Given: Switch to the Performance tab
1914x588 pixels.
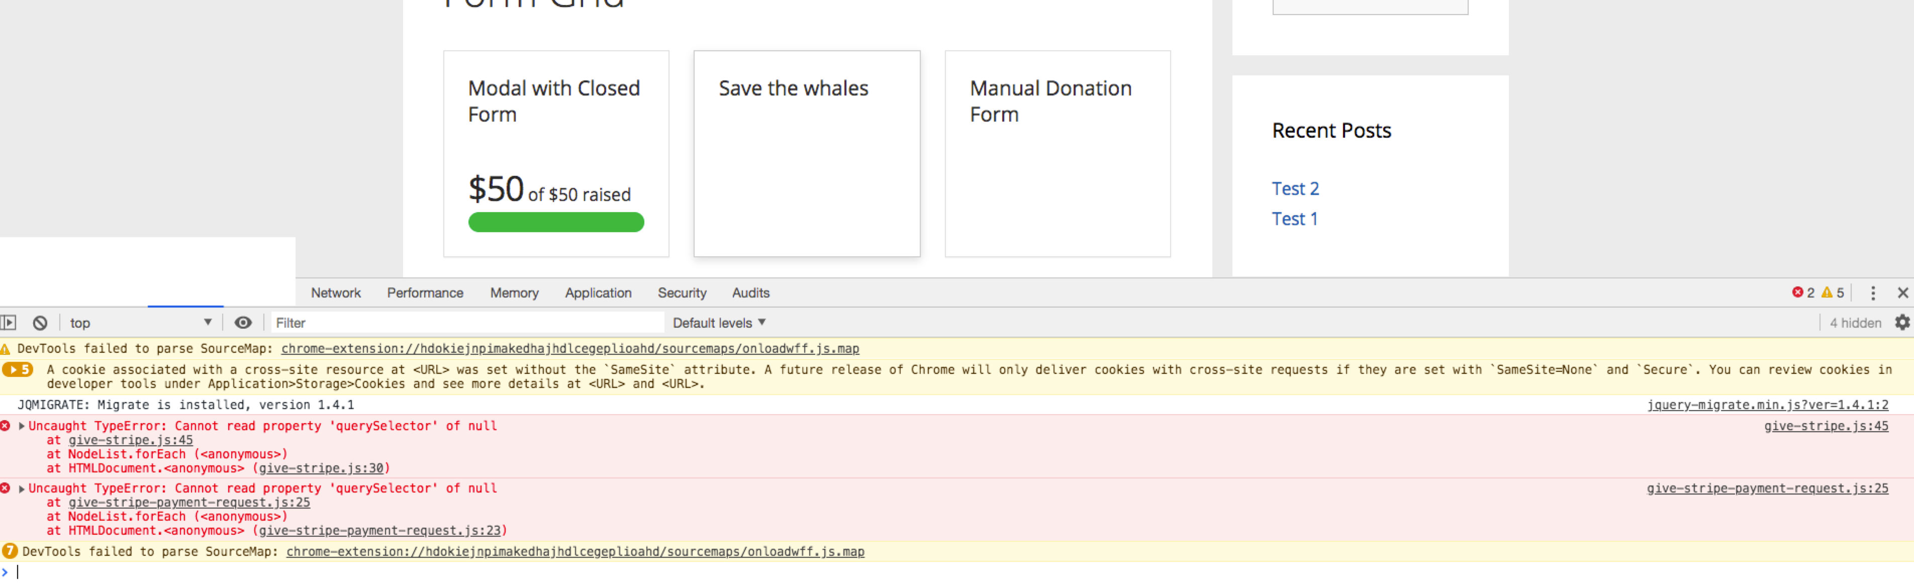Looking at the screenshot, I should click(x=425, y=293).
